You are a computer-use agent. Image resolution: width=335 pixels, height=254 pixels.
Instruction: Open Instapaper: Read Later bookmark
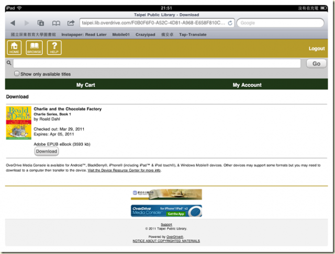tap(84, 34)
